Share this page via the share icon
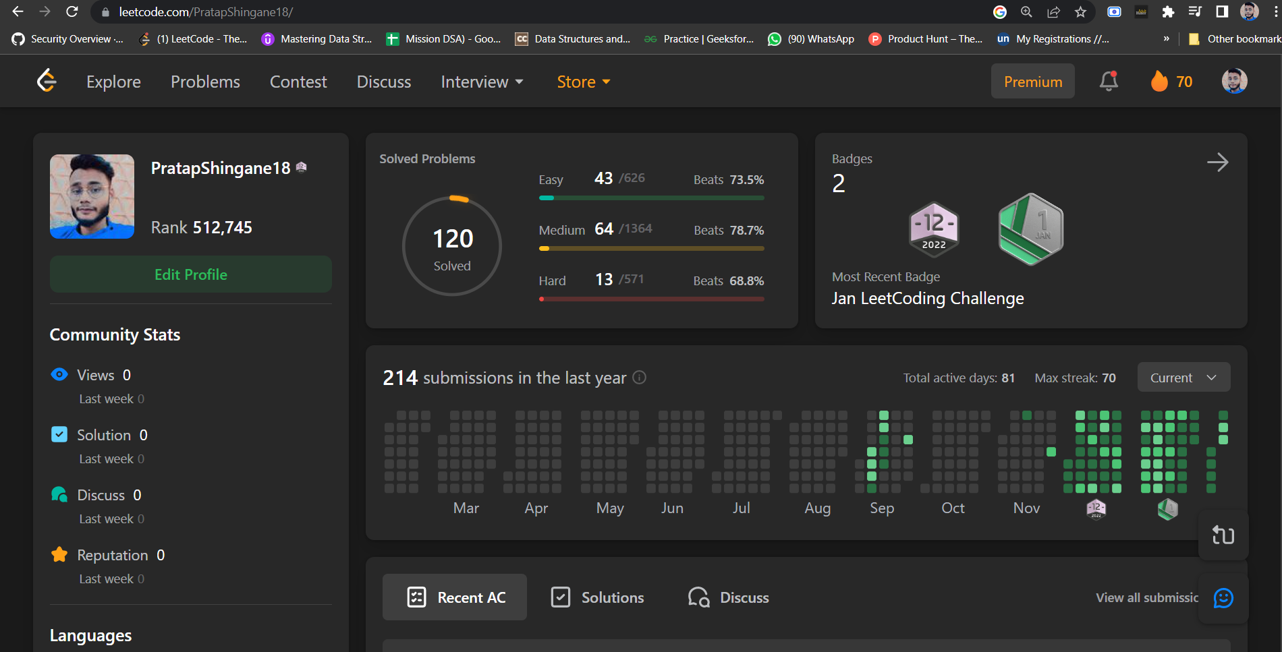Screen dimensions: 1282x652 click(x=1053, y=11)
